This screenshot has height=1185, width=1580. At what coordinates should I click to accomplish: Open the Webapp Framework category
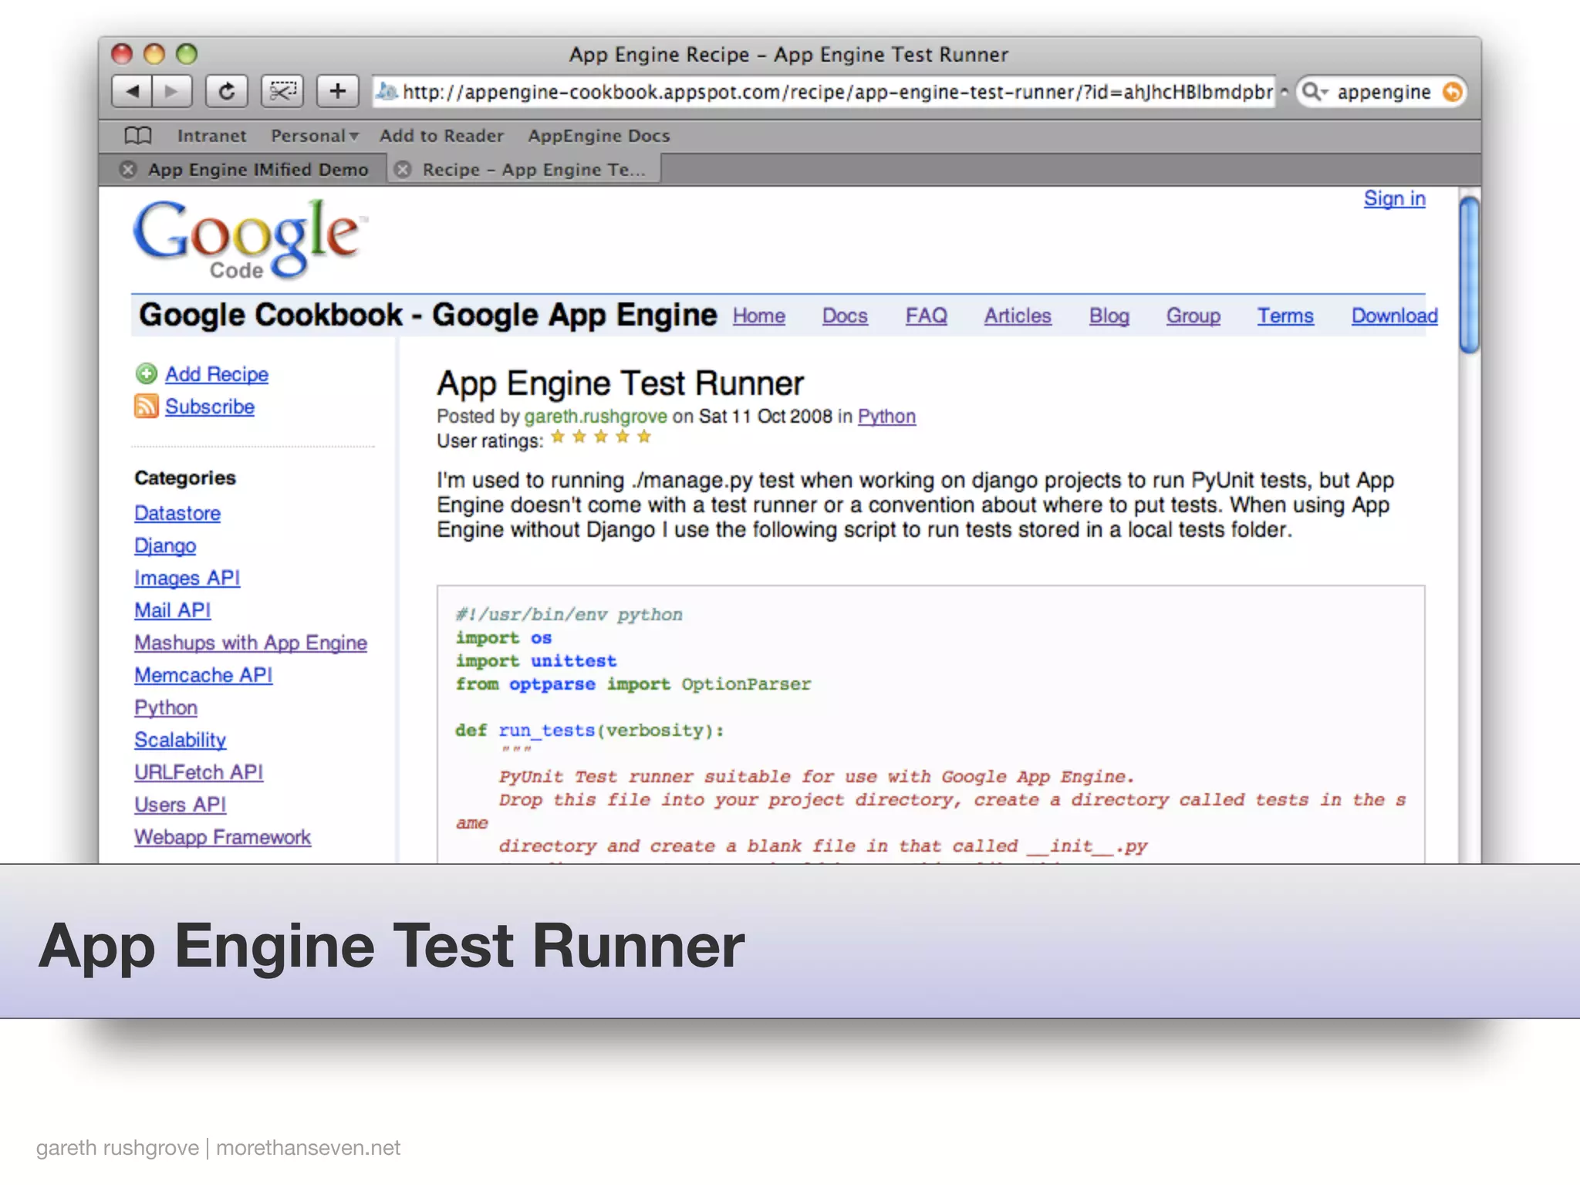point(223,837)
